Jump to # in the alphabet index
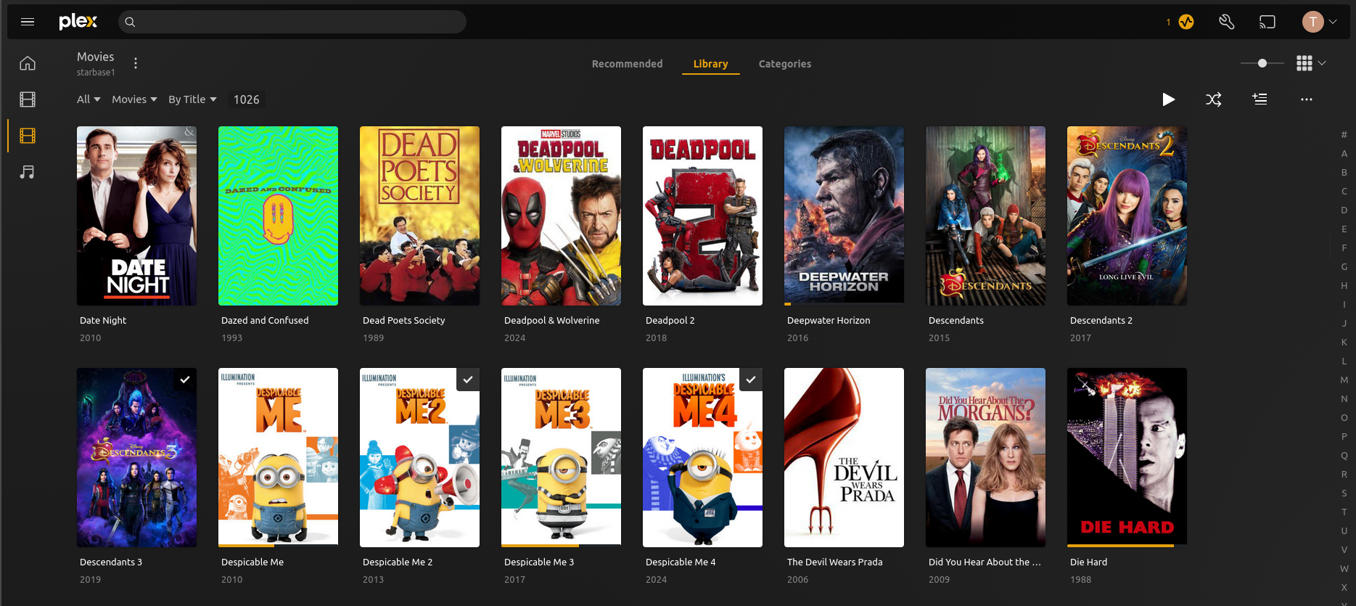 [x=1344, y=134]
